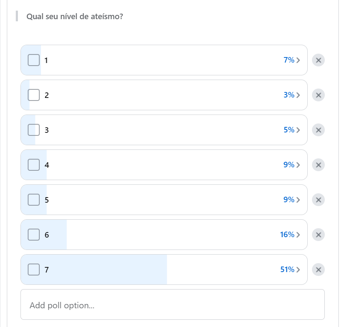This screenshot has width=341, height=327.
Task: Click the 51% result percentage
Action: [x=287, y=270]
